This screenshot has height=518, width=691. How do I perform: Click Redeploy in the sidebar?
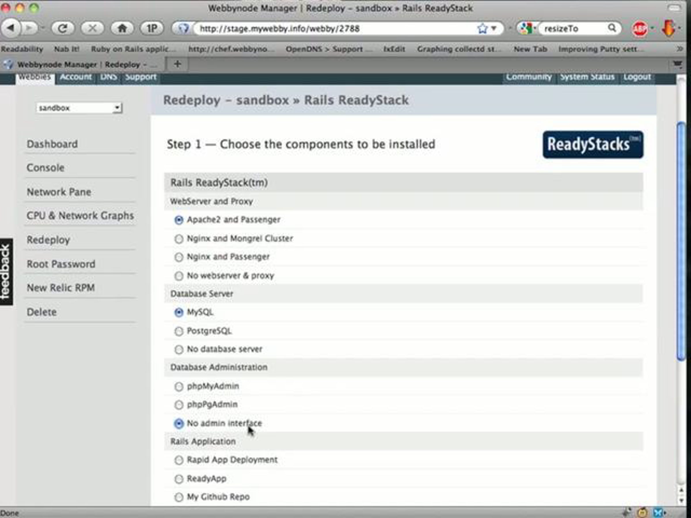[48, 240]
